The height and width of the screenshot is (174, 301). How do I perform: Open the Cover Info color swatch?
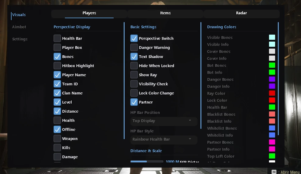point(272,58)
